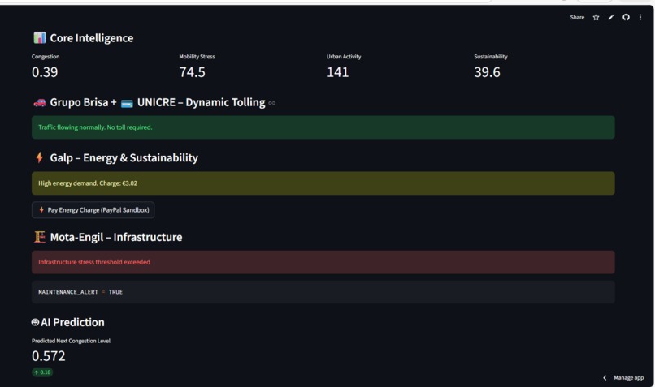Click the Predicted Next Congestion Level label
Image resolution: width=655 pixels, height=387 pixels.
[x=71, y=341]
